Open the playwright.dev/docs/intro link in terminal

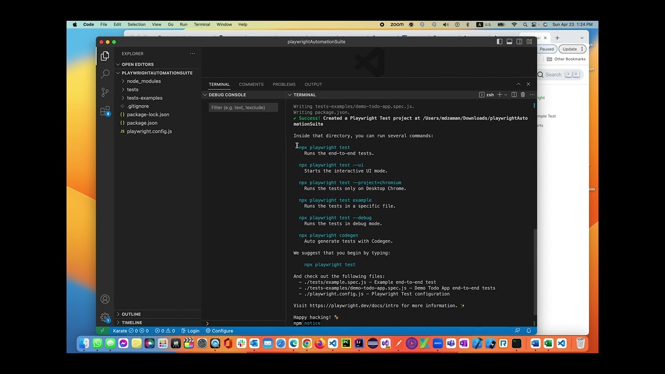click(x=354, y=305)
